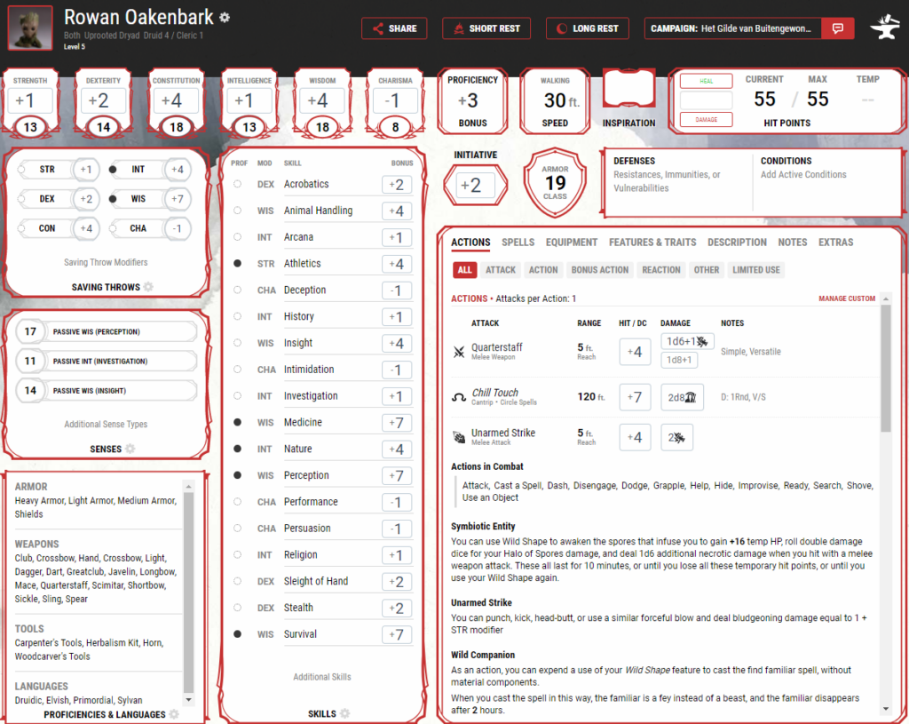909x724 pixels.
Task: Click the SHORT REST button
Action: click(x=486, y=28)
